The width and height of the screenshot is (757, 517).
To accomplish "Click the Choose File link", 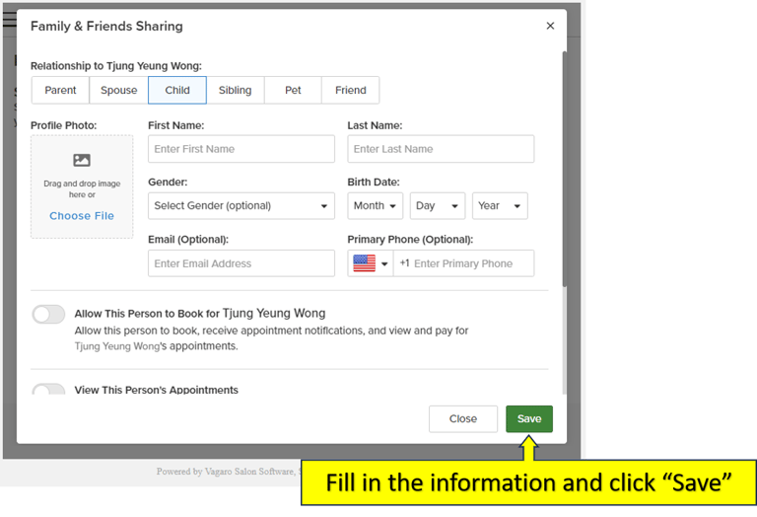I will tap(82, 216).
